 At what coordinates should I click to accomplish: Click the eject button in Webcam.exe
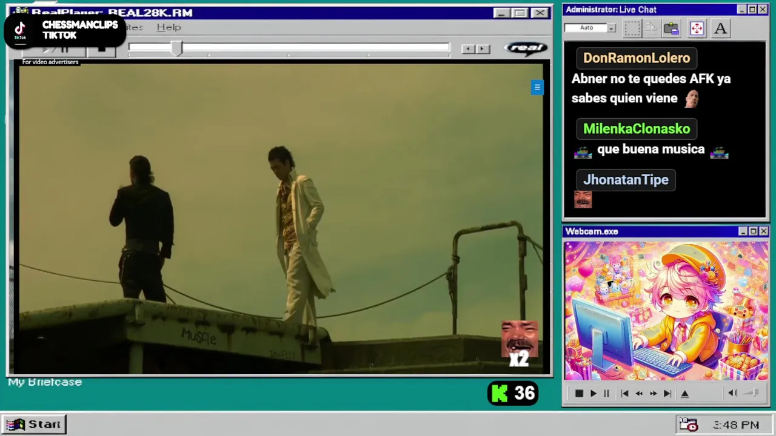point(685,394)
